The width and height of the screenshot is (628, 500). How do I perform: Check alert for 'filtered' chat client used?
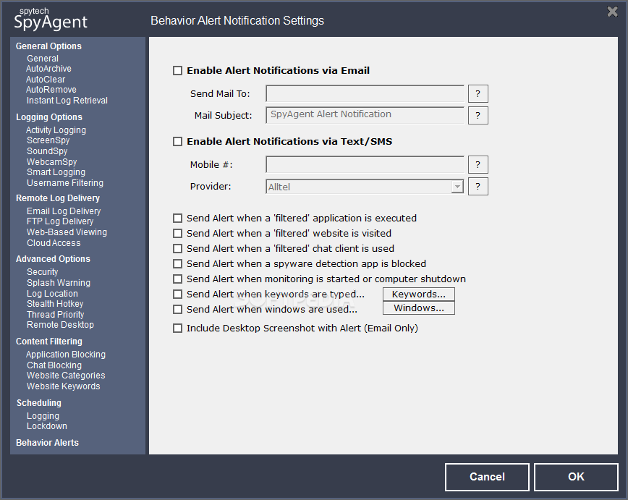click(x=177, y=249)
